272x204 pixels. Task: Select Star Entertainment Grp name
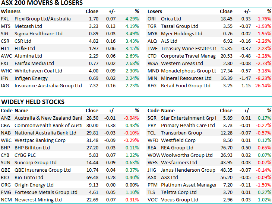pos(189,118)
